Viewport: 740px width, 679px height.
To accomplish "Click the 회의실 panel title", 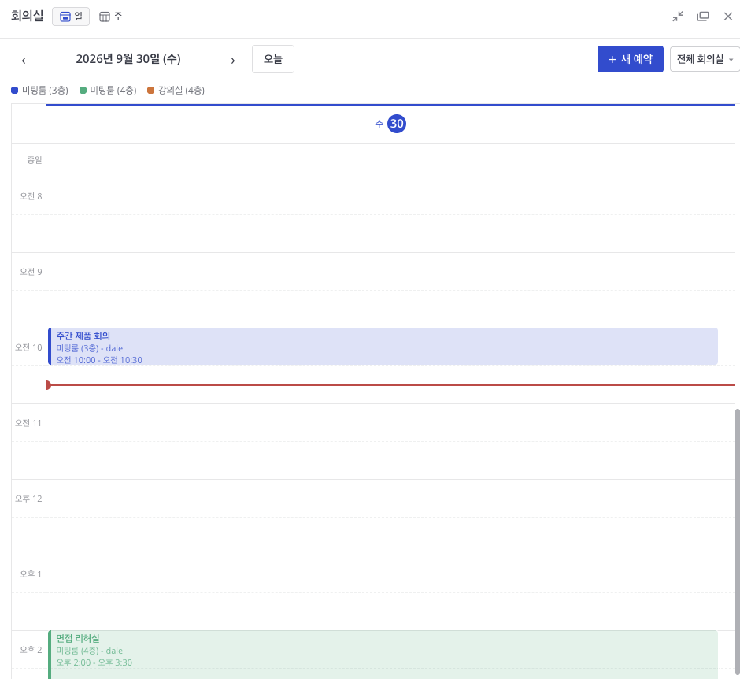I will click(x=27, y=16).
